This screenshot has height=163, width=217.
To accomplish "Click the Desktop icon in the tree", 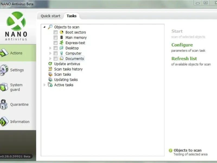I will (62, 48).
